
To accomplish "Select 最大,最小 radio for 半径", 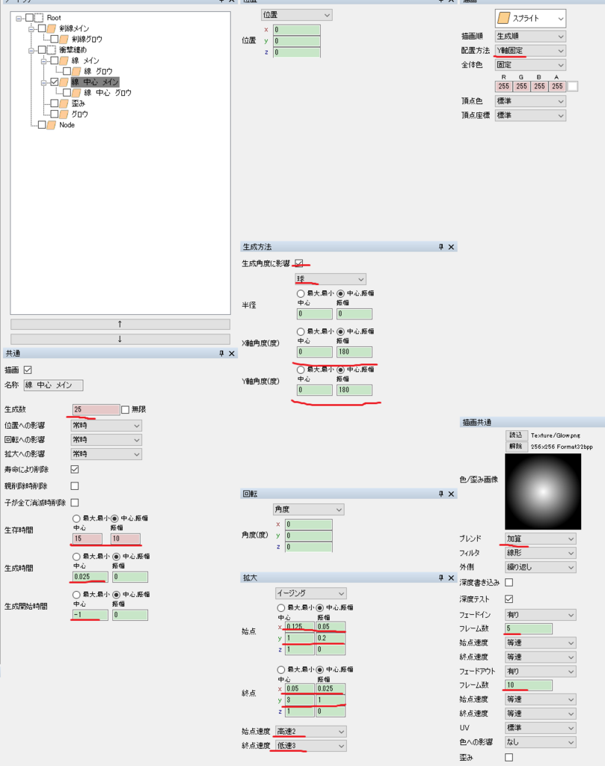I will [x=301, y=293].
